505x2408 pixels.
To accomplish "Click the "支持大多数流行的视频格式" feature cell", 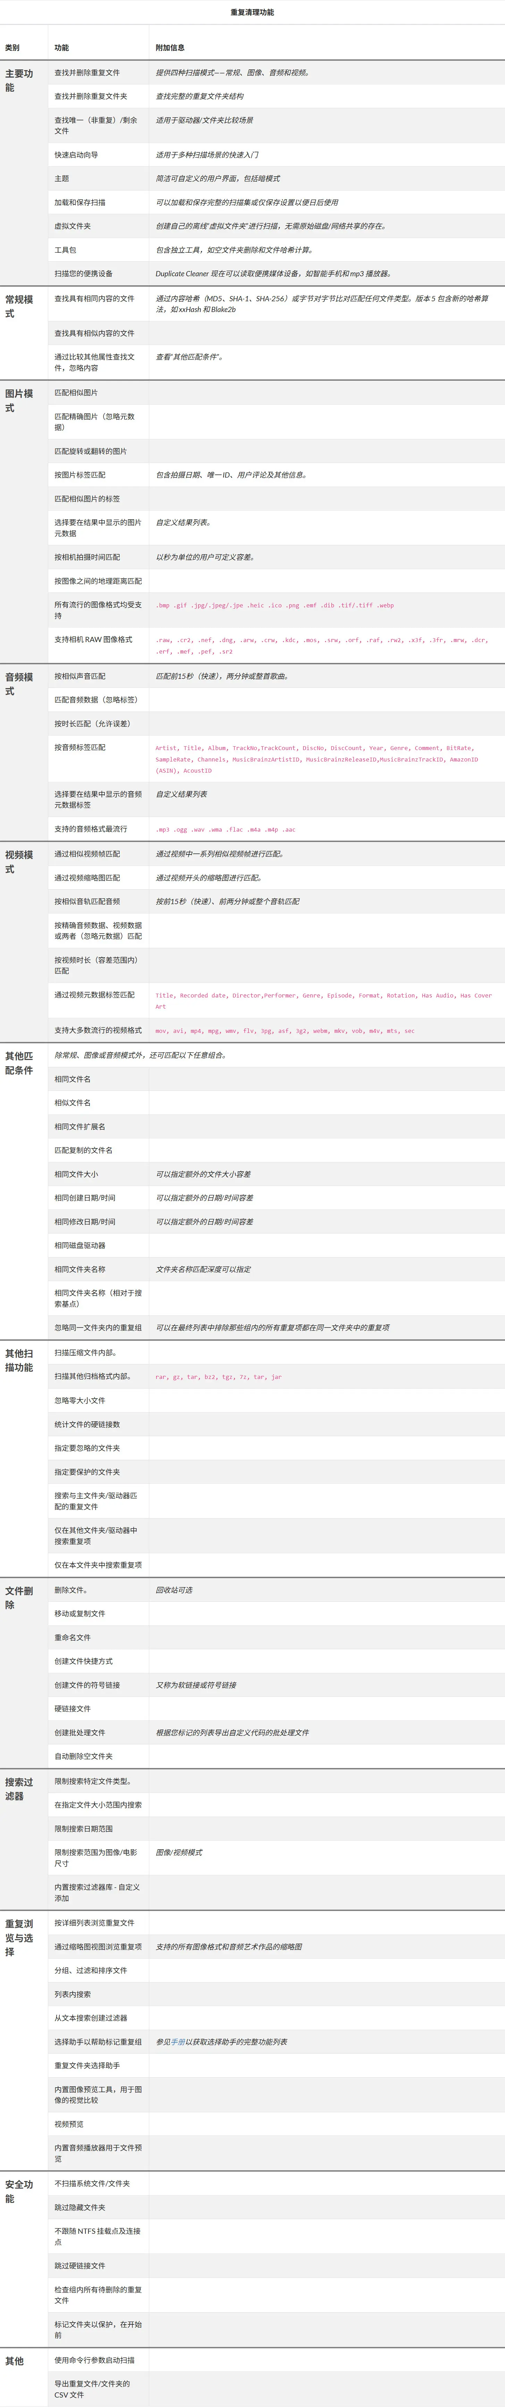I will [98, 1030].
